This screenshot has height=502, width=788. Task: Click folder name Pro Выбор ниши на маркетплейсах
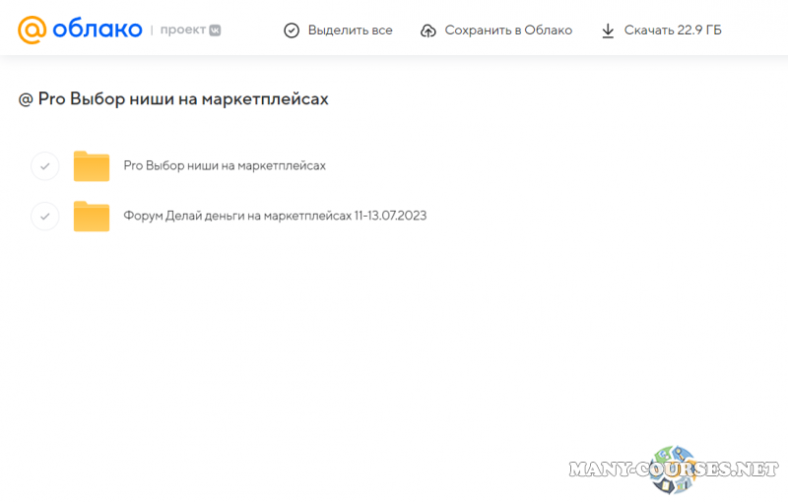click(225, 166)
